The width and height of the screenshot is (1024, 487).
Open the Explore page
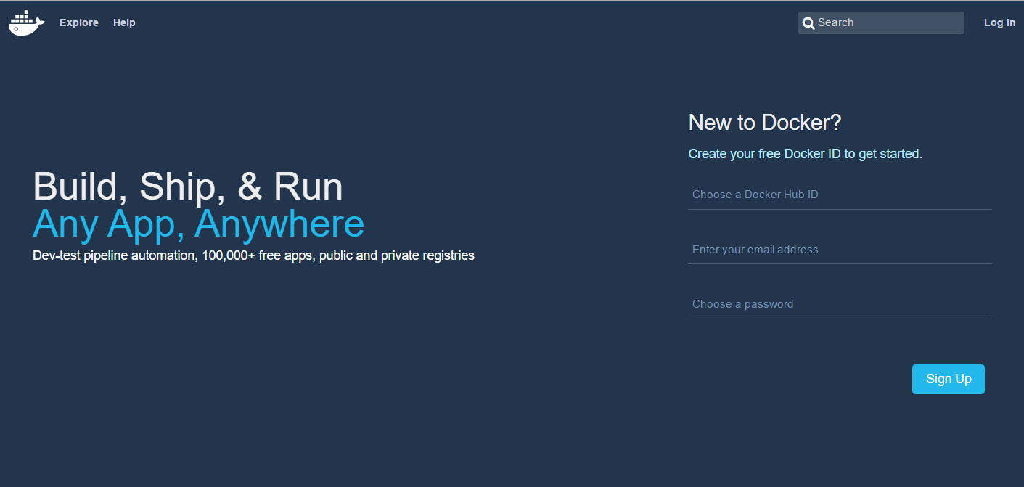(x=79, y=22)
